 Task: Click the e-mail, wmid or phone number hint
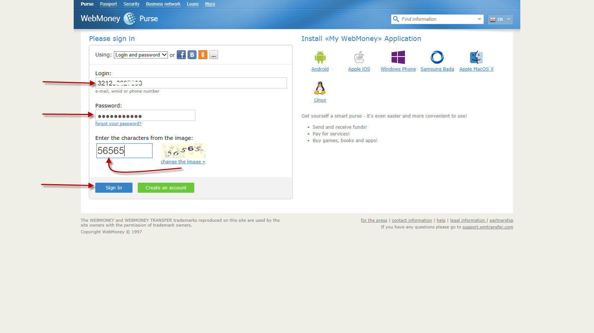click(x=127, y=91)
